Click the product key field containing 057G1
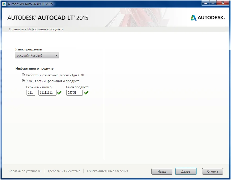Viewport: 231px width, 180px height. [x=75, y=93]
